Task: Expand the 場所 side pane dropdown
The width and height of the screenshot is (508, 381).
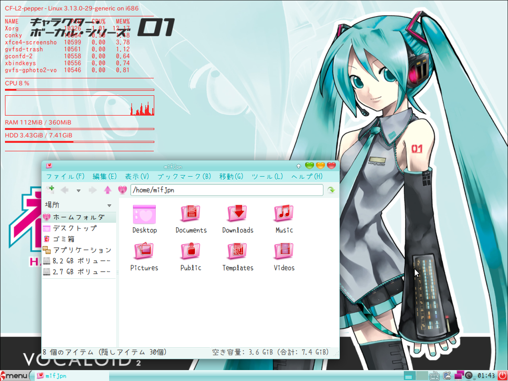Action: click(109, 205)
